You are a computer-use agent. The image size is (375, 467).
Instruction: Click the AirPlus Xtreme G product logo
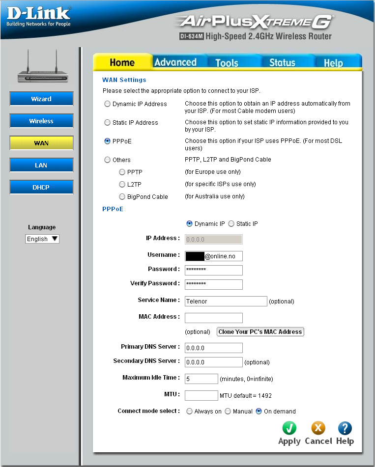[255, 22]
